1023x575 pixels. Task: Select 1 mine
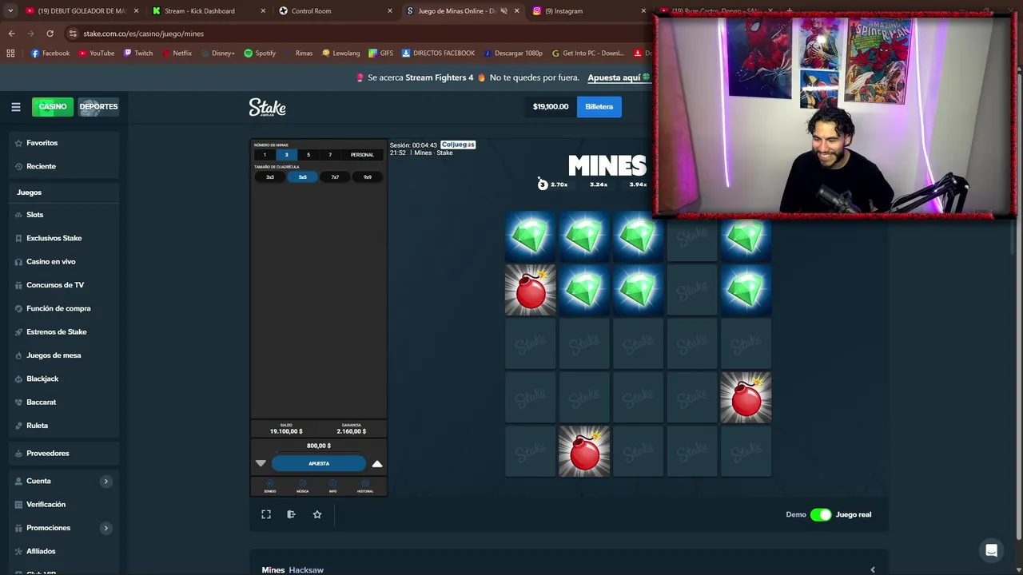(x=265, y=155)
